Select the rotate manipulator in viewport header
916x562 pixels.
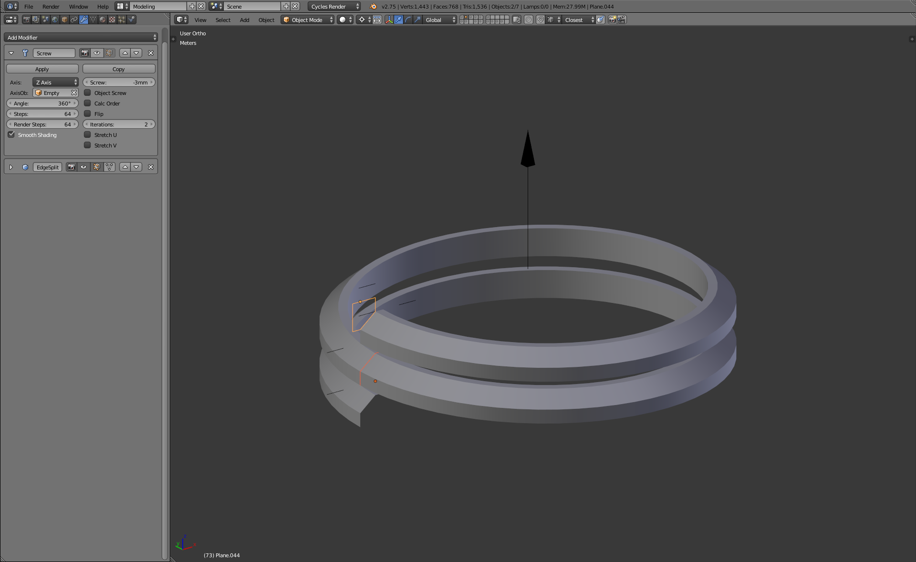[x=408, y=20]
